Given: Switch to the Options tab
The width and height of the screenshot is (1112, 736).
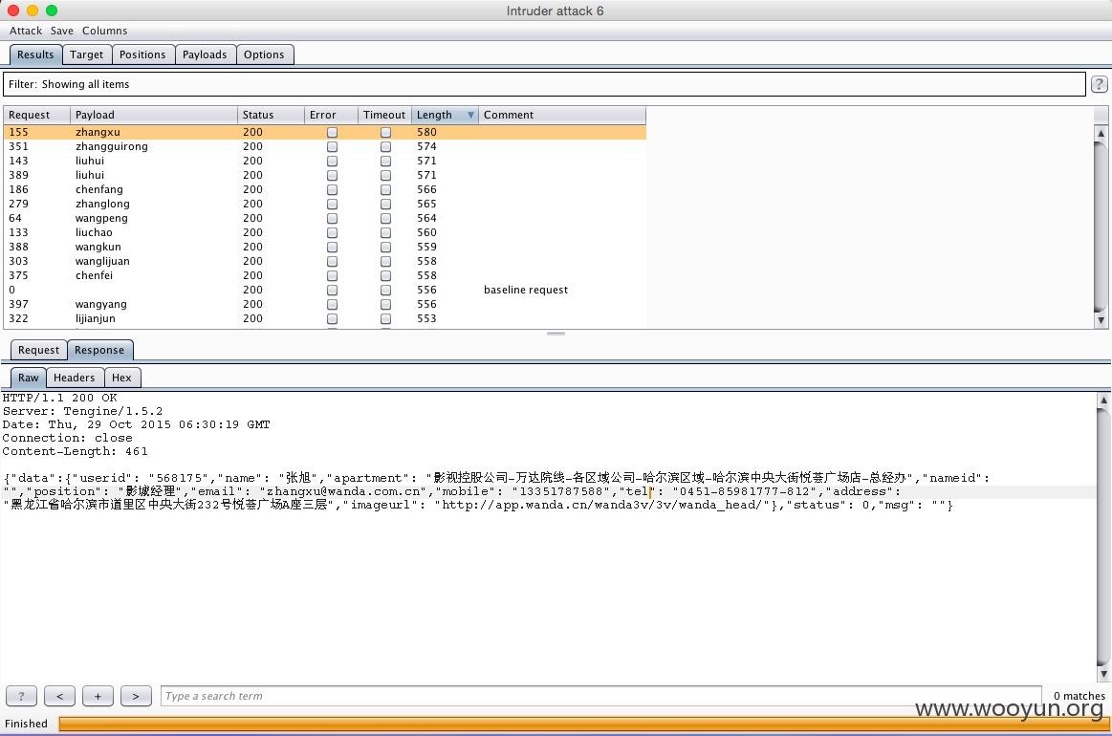Looking at the screenshot, I should [264, 54].
